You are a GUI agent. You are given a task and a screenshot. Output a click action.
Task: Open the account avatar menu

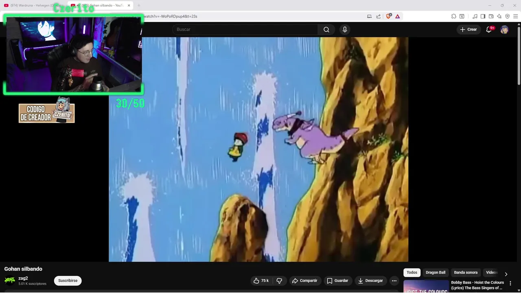point(504,29)
